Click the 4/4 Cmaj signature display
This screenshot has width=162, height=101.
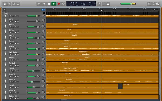(x=90, y=4)
